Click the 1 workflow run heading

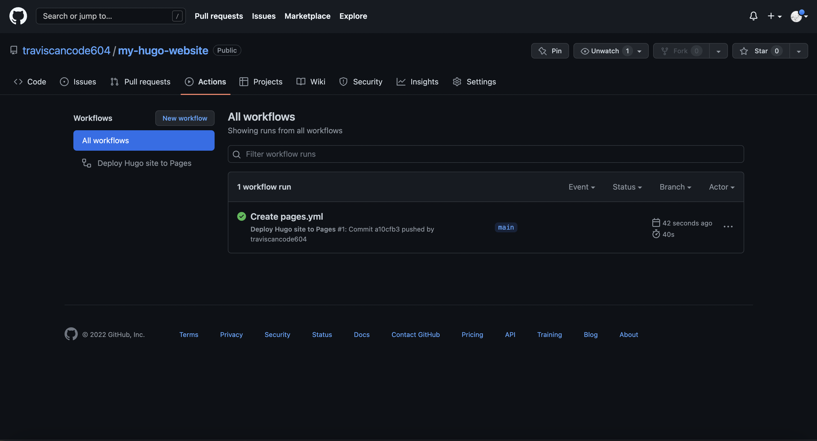(x=264, y=187)
